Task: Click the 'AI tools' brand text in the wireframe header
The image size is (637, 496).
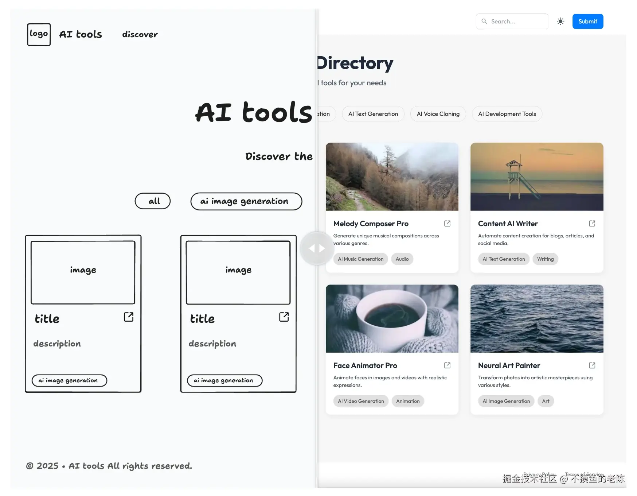Action: pos(81,34)
